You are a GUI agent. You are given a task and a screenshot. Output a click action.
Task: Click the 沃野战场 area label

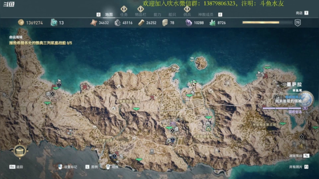pos(106,140)
